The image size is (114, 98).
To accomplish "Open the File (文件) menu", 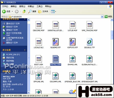I will coord(5,6).
